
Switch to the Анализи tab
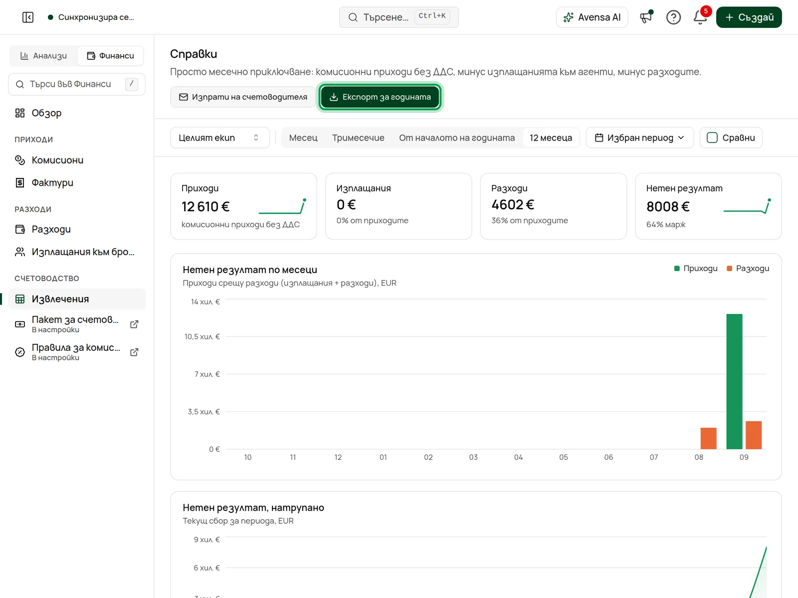tap(44, 56)
